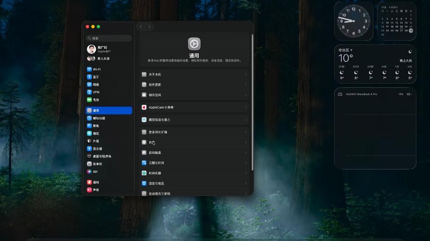Select Menu Bar (菜单栏) in the sidebar

click(109, 164)
